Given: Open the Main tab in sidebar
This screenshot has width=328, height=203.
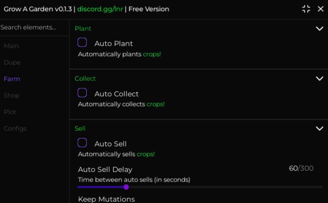Looking at the screenshot, I should (x=12, y=46).
